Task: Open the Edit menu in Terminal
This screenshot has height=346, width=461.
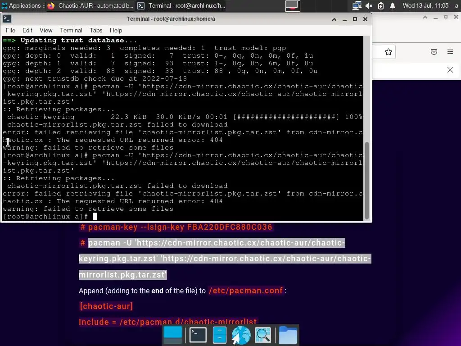Action: [x=27, y=30]
